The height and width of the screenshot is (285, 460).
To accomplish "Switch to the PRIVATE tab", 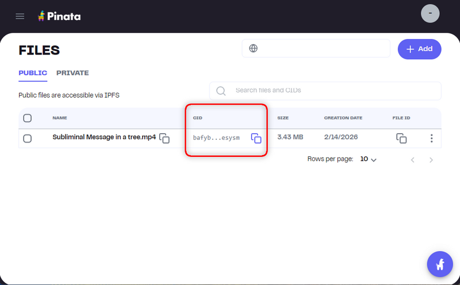I will [x=72, y=73].
